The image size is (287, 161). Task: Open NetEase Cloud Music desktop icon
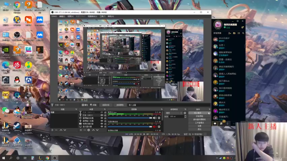(x=17, y=66)
